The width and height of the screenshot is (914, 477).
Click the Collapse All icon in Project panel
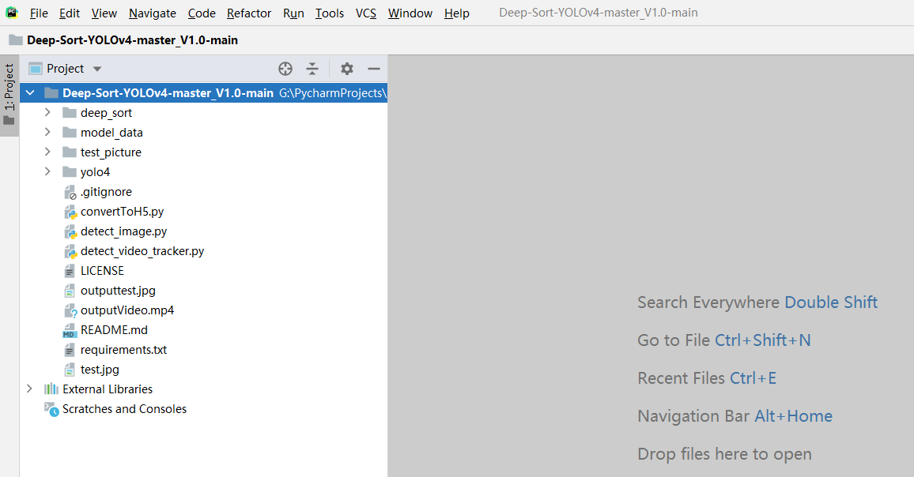(x=312, y=69)
